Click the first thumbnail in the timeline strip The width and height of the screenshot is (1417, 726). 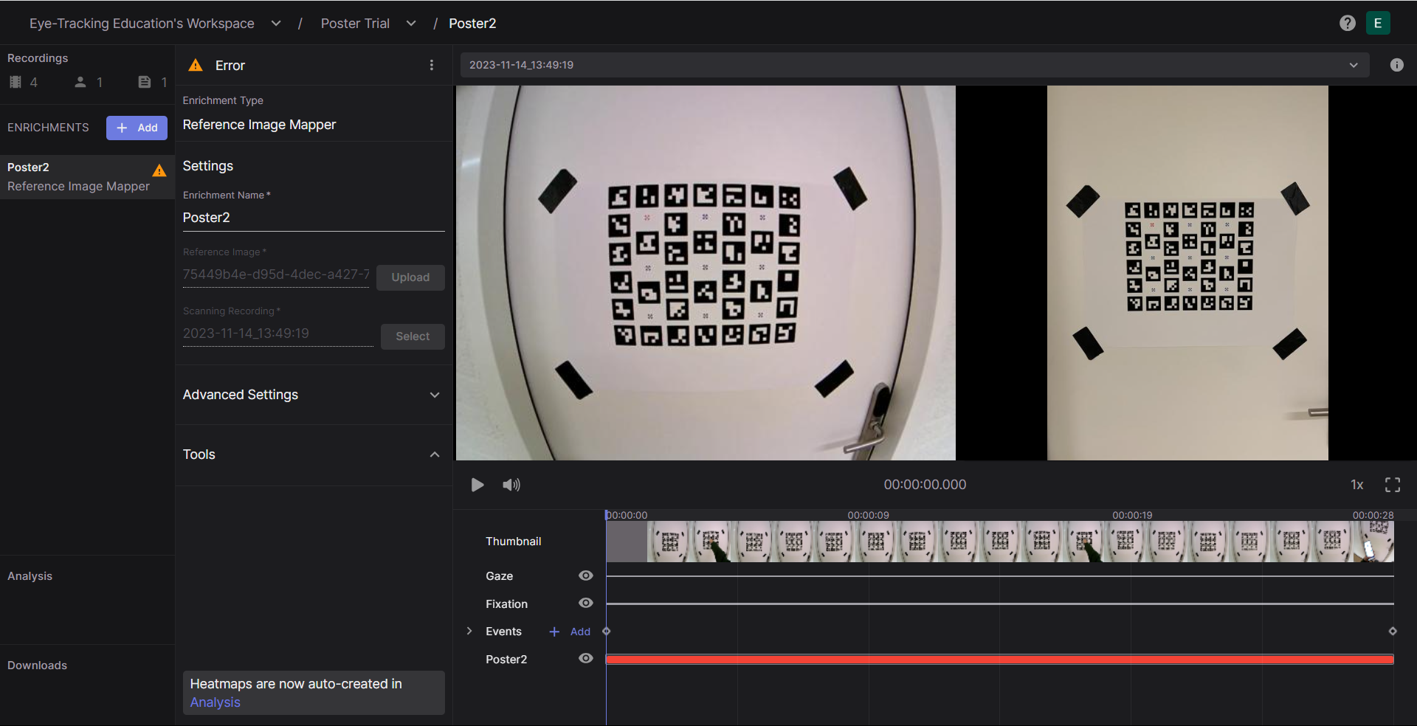[627, 542]
